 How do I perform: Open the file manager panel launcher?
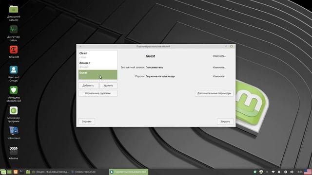28,172
